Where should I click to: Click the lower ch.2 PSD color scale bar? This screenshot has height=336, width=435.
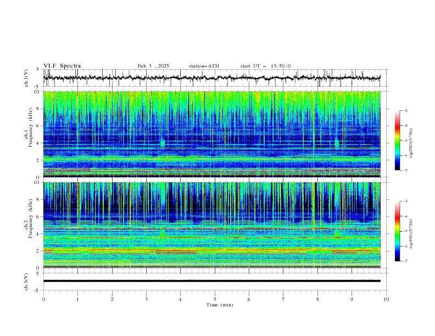pos(397,231)
